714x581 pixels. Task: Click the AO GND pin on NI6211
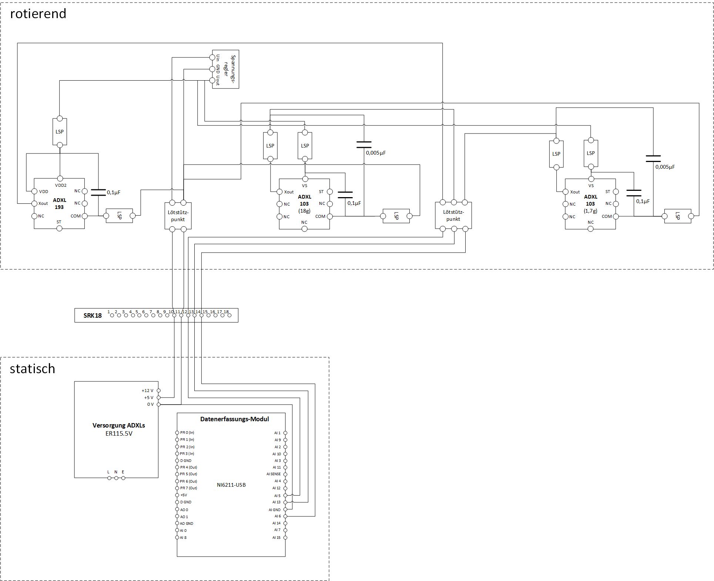point(177,523)
